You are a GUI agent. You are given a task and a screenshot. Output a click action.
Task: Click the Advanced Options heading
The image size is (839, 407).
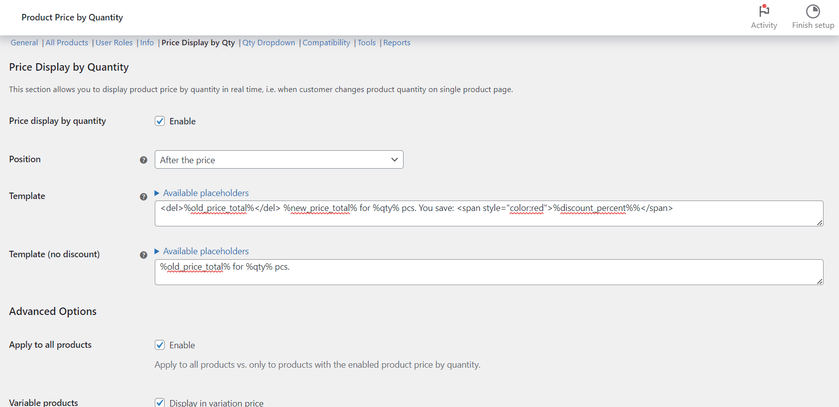53,311
